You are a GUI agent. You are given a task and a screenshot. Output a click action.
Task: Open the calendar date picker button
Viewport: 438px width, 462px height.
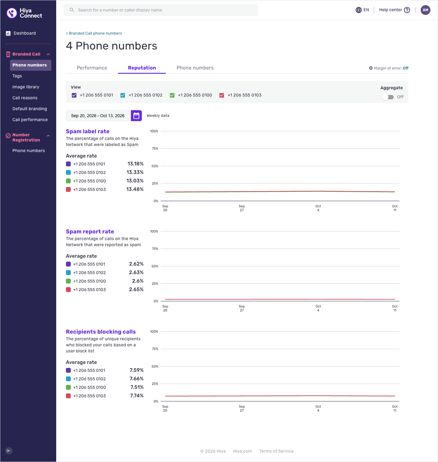136,116
